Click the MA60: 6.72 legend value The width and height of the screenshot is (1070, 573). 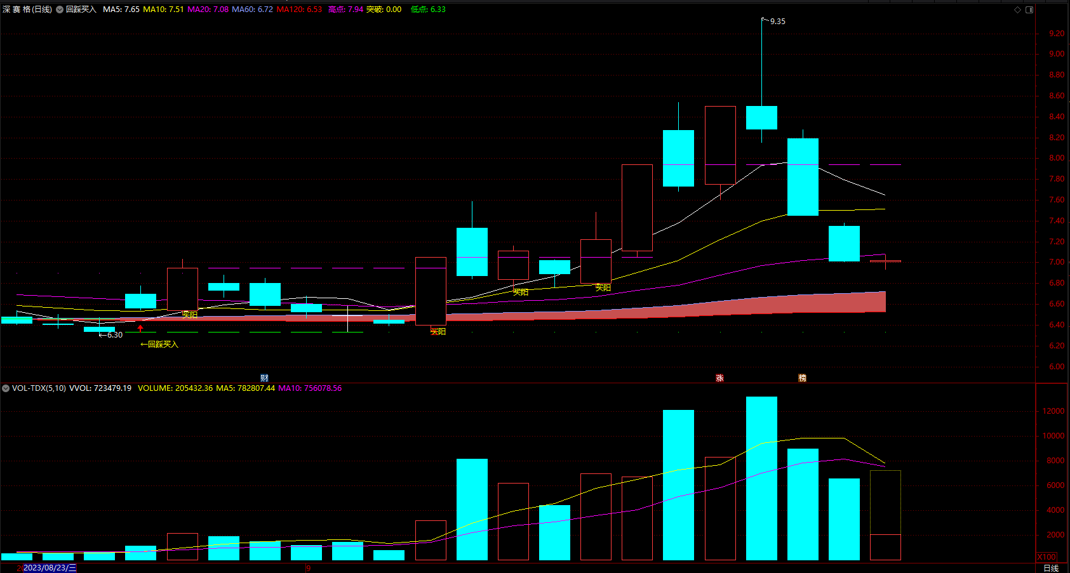(x=252, y=10)
